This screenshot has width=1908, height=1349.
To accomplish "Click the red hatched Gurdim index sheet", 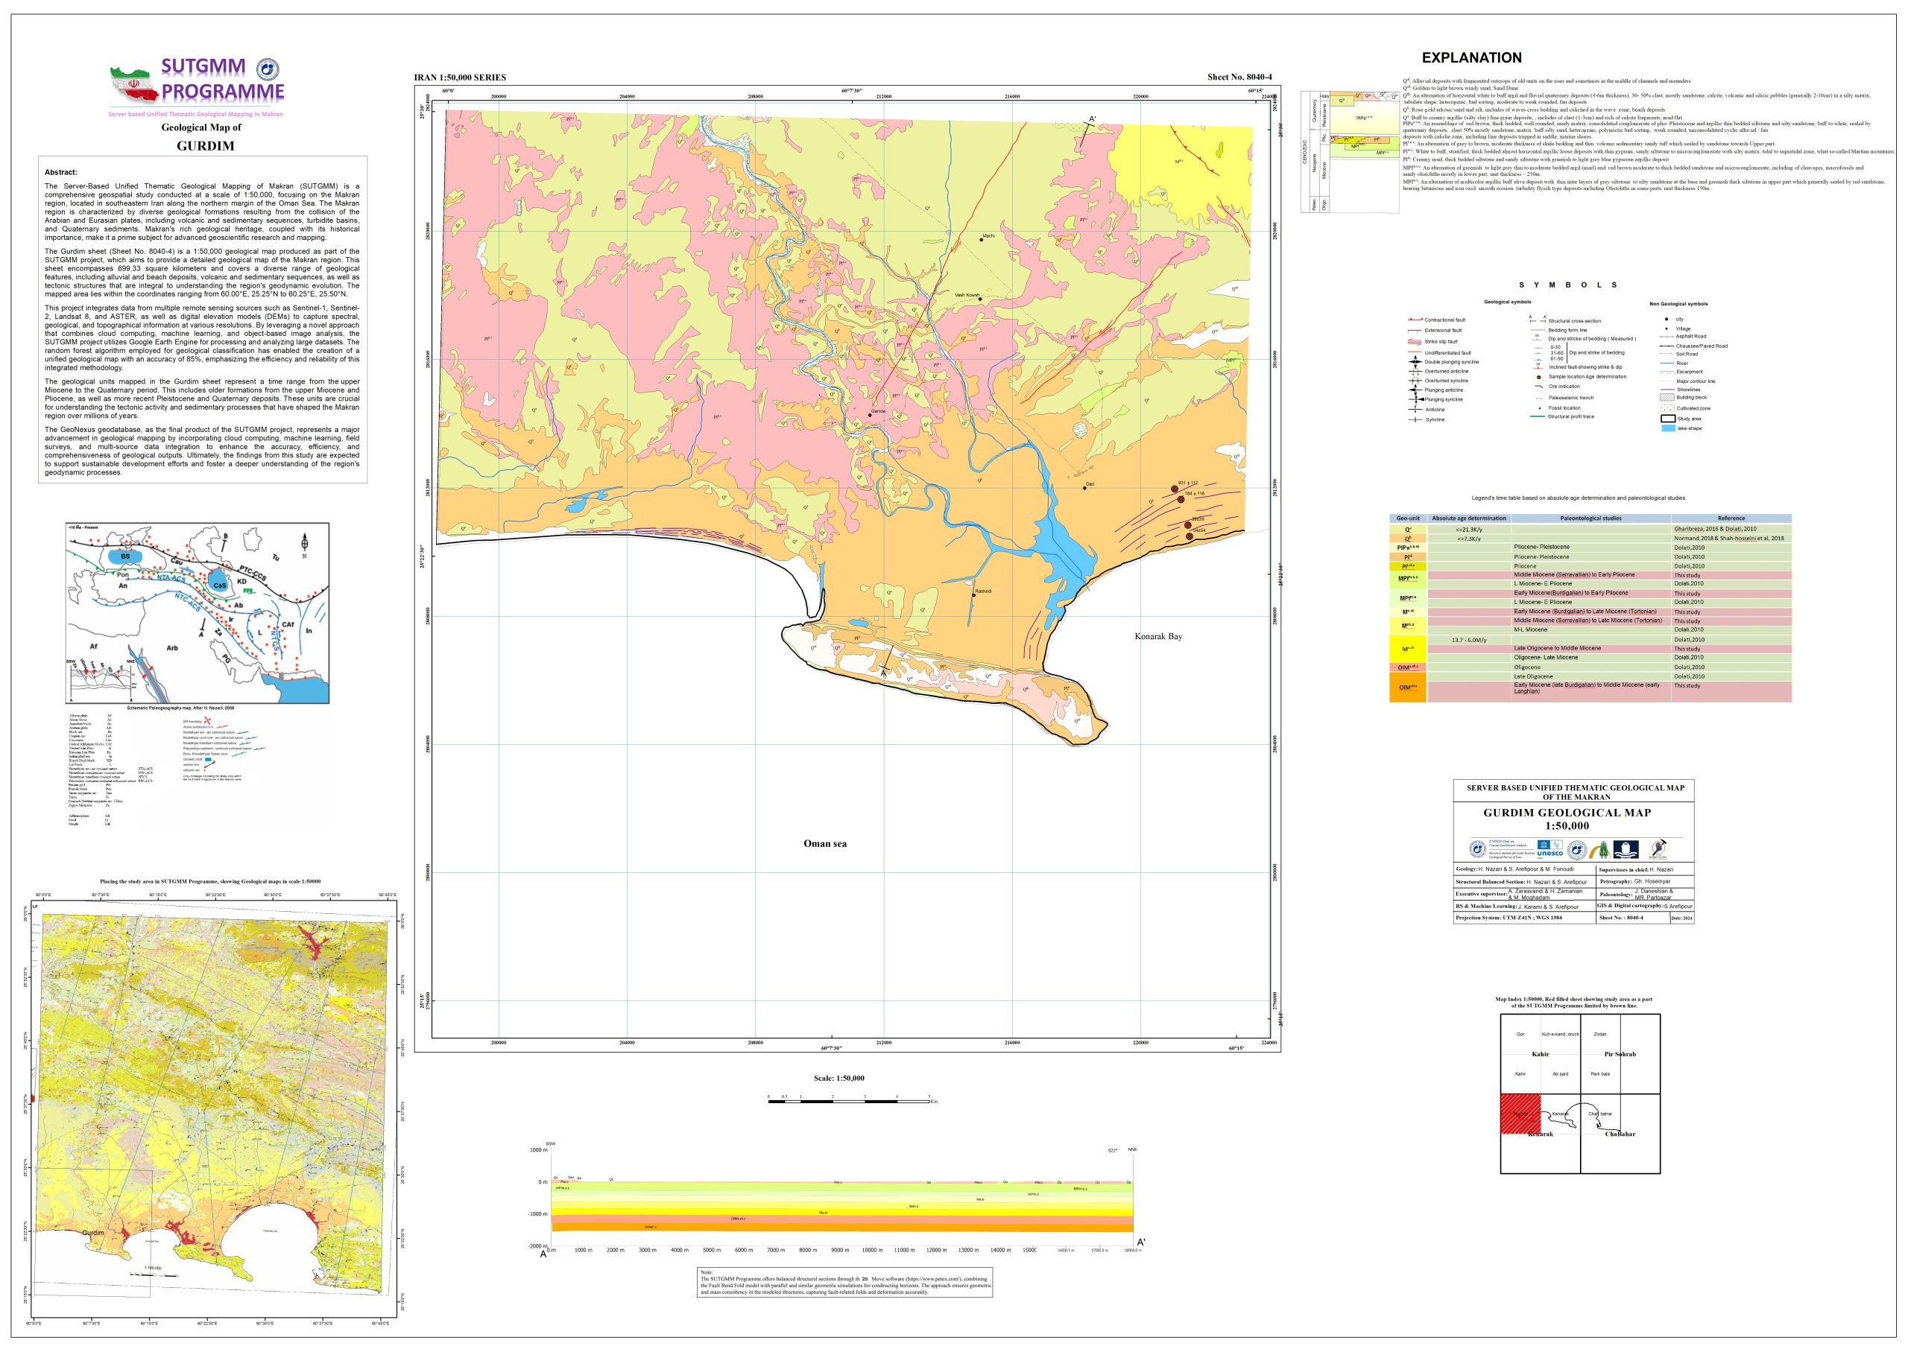I will (x=1520, y=1114).
